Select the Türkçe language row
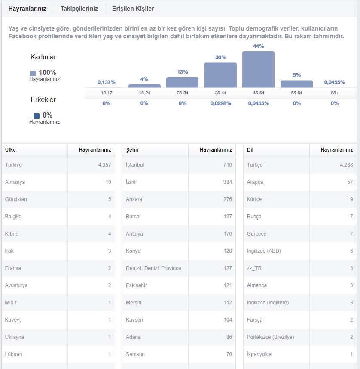Viewport: 360px width, 369px height. (x=300, y=165)
